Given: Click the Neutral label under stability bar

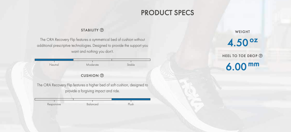Looking at the screenshot, I should coord(54,65).
